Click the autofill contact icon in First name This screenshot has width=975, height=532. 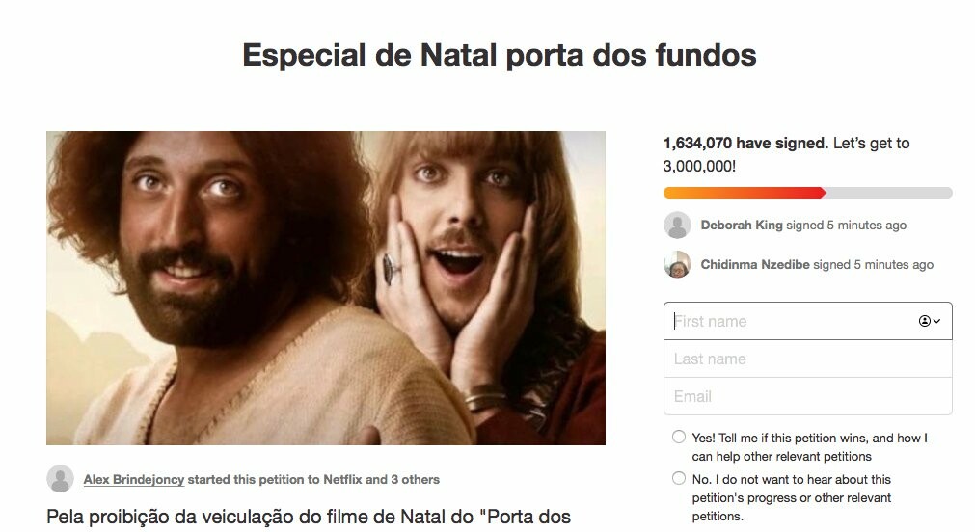pos(925,321)
